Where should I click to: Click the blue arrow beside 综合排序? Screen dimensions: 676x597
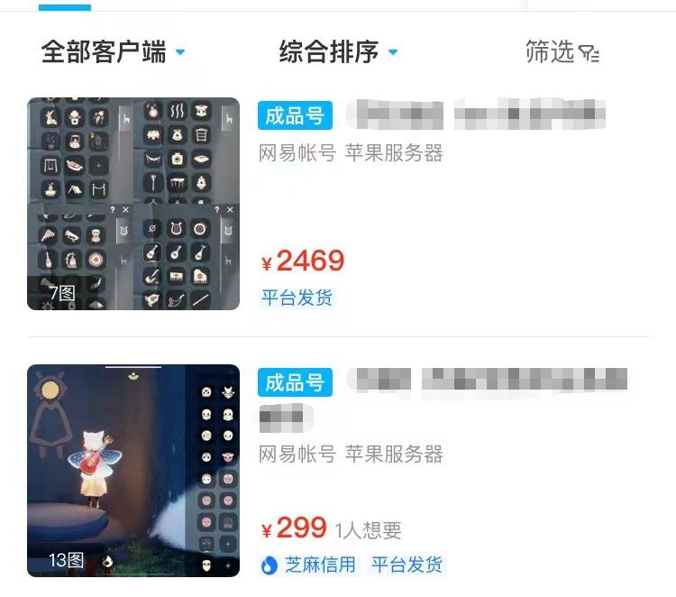392,52
